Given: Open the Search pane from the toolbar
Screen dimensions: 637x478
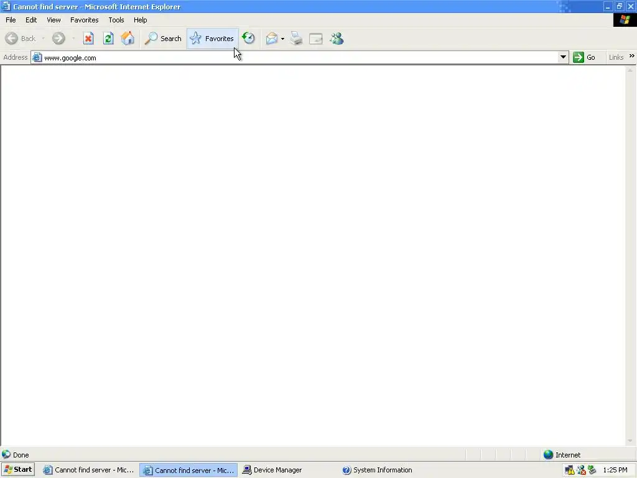Looking at the screenshot, I should pyautogui.click(x=163, y=39).
